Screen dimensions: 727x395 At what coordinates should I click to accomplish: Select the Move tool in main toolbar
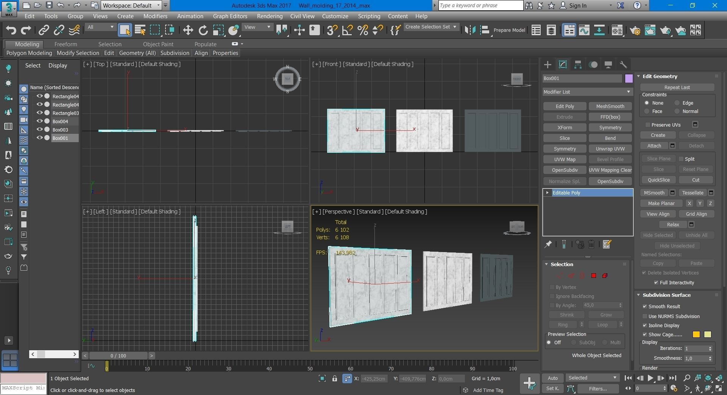[x=188, y=30]
